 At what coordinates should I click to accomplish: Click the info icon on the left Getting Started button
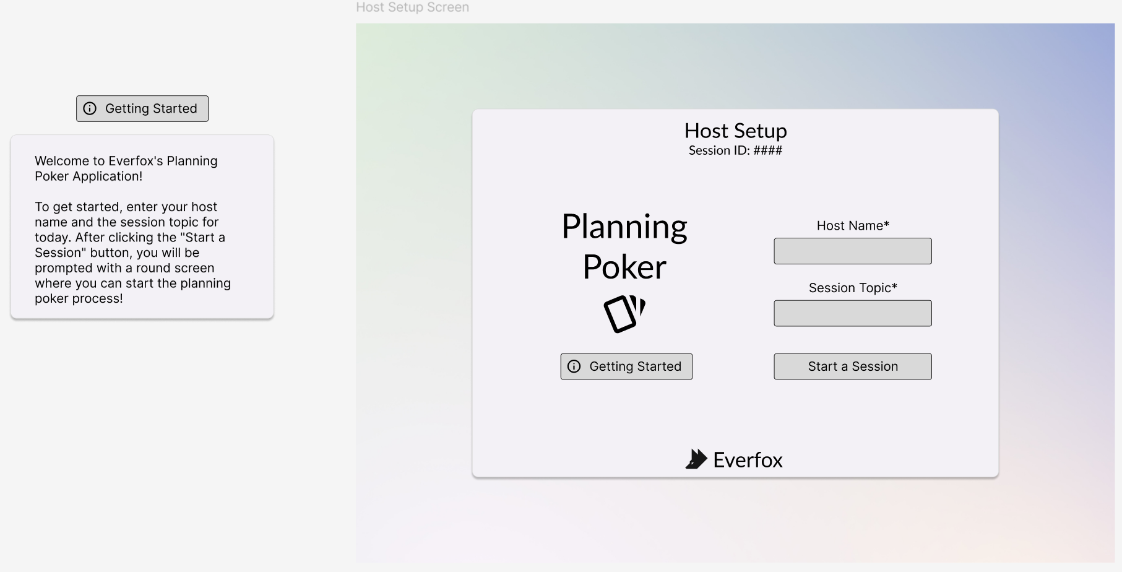90,108
